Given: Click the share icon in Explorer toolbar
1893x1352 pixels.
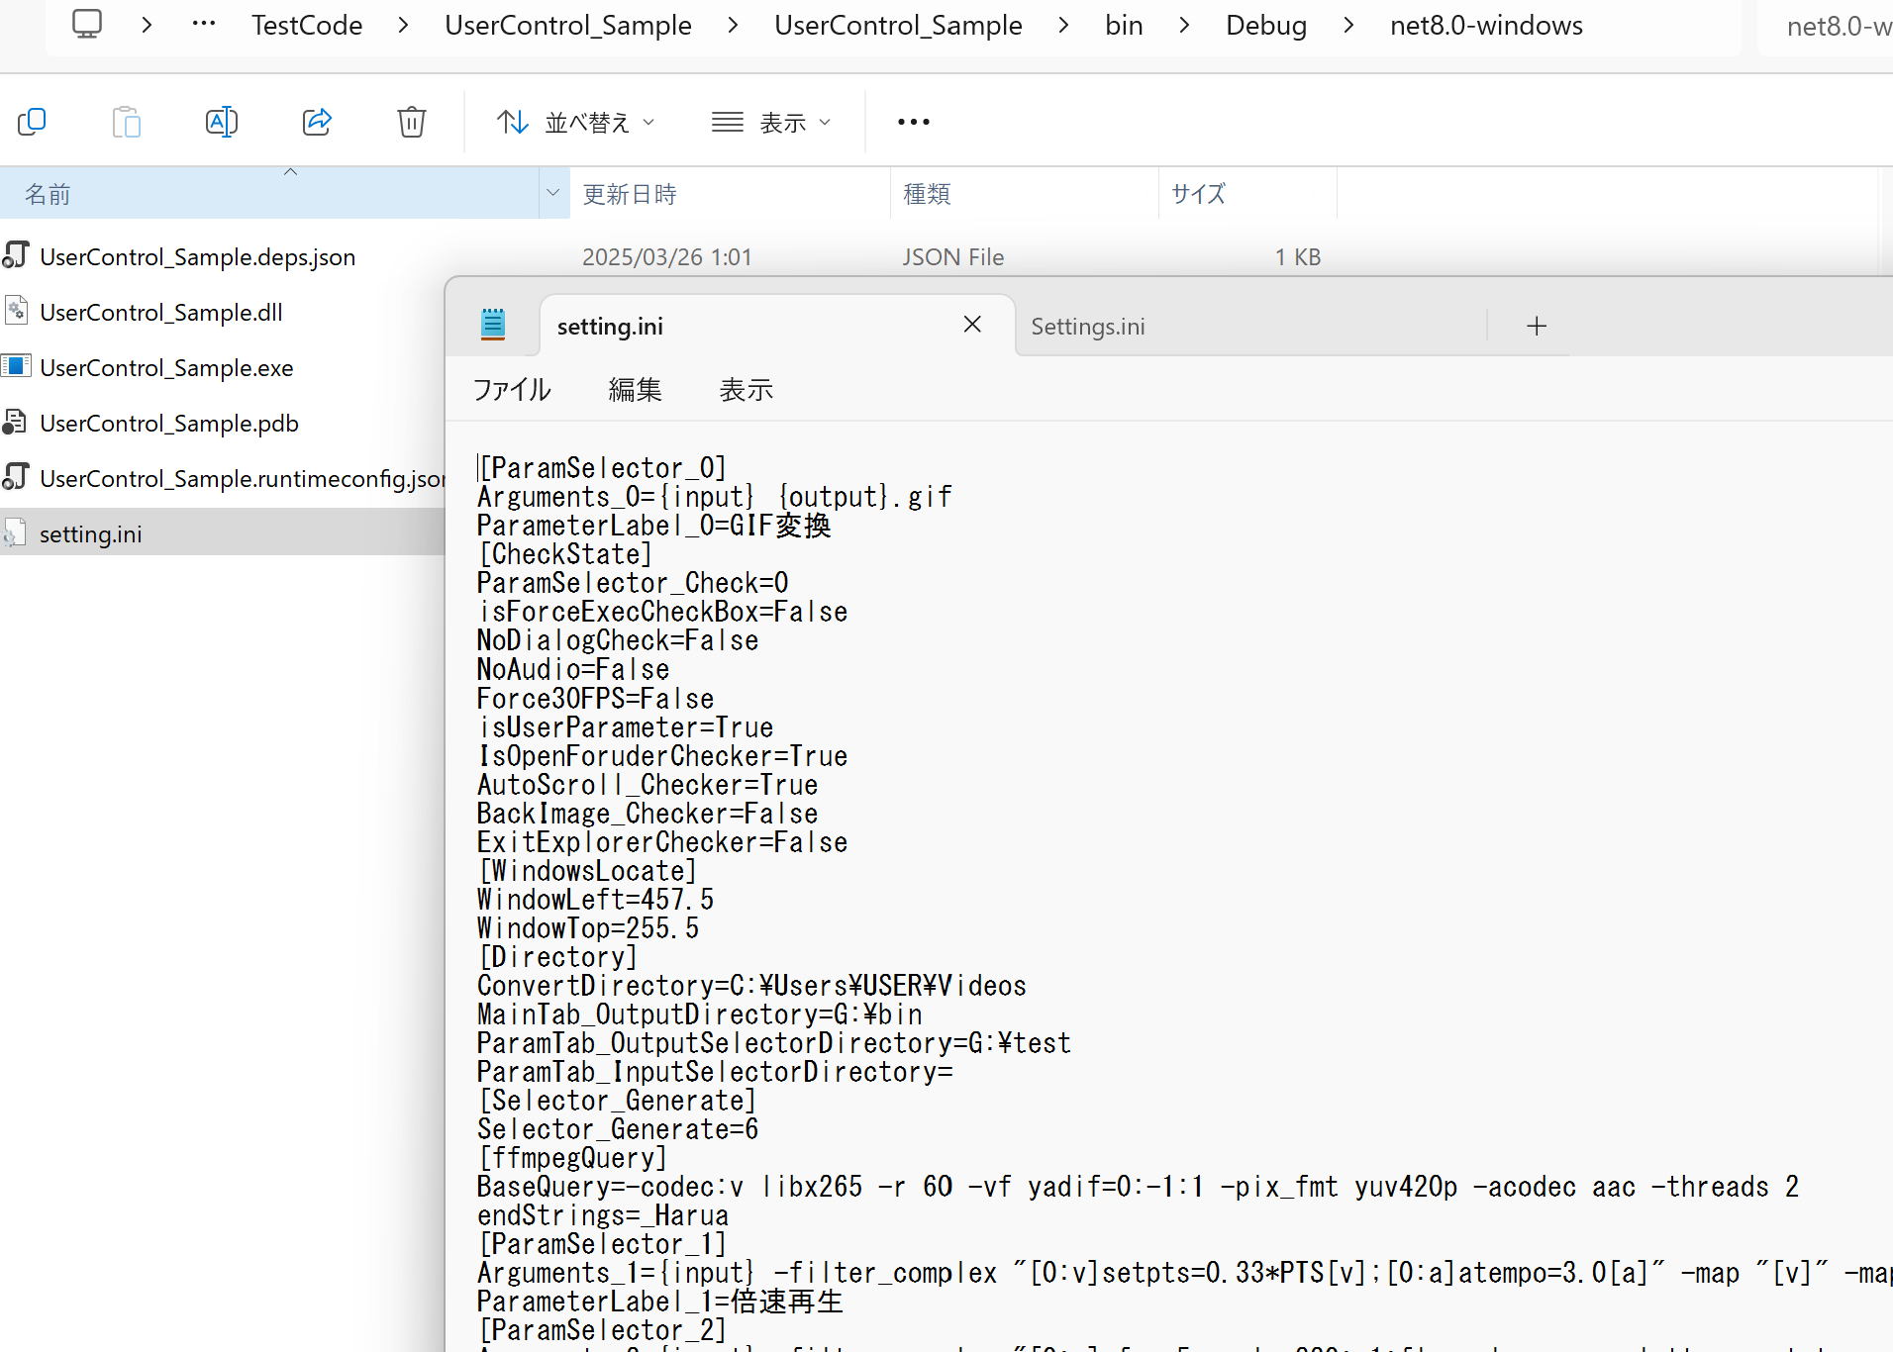Looking at the screenshot, I should coord(317,122).
